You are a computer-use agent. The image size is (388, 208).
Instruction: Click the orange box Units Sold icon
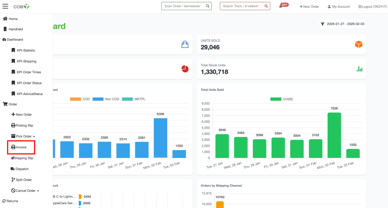(x=358, y=44)
